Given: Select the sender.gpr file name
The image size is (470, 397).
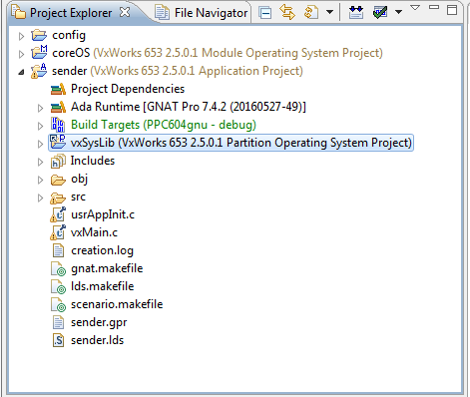Looking at the screenshot, I should pyautogui.click(x=99, y=322).
